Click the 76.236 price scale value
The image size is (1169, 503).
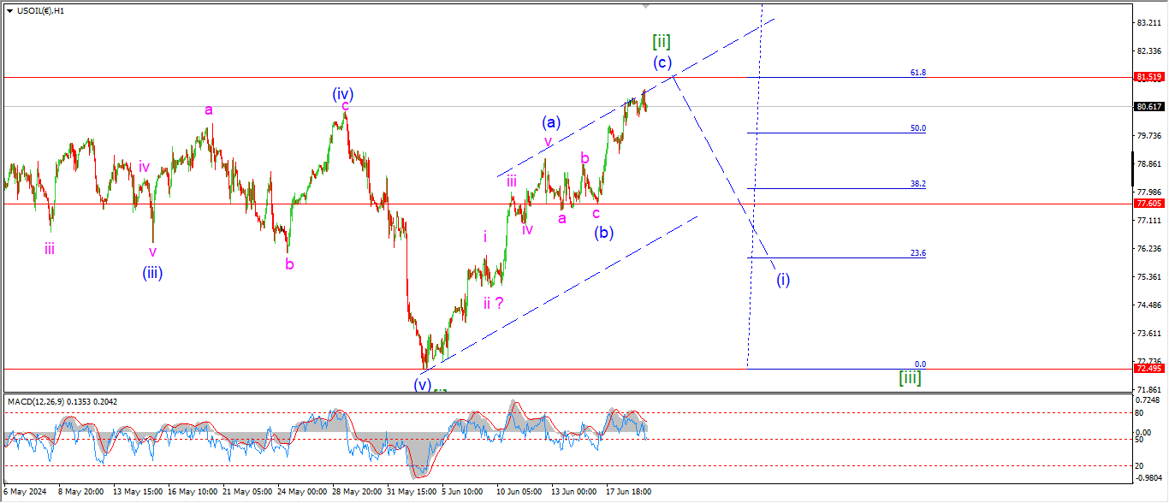coord(1148,248)
